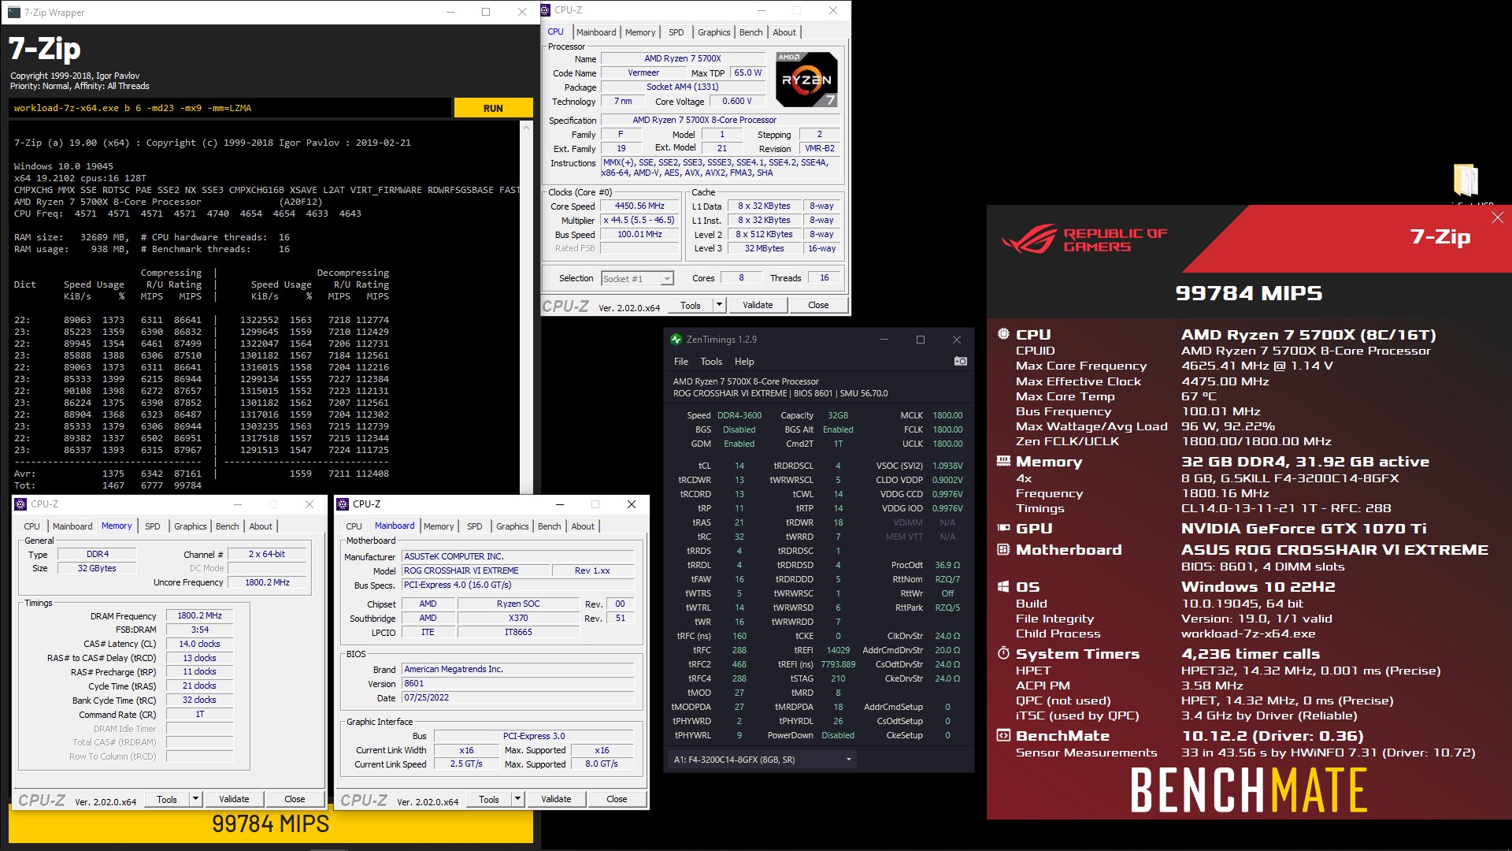1512x851 pixels.
Task: Click the CPU section icon in BenchMate
Action: (1003, 334)
